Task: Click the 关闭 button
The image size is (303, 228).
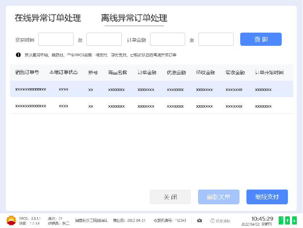Action: tap(170, 197)
